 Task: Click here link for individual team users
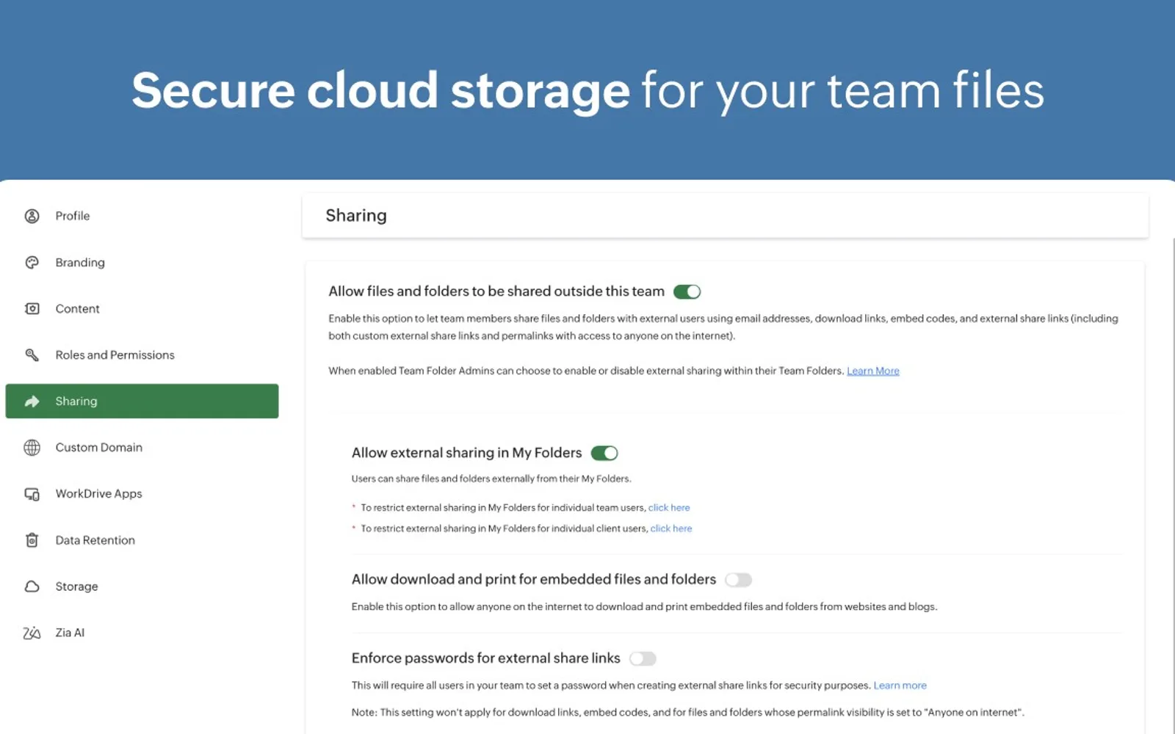(669, 507)
